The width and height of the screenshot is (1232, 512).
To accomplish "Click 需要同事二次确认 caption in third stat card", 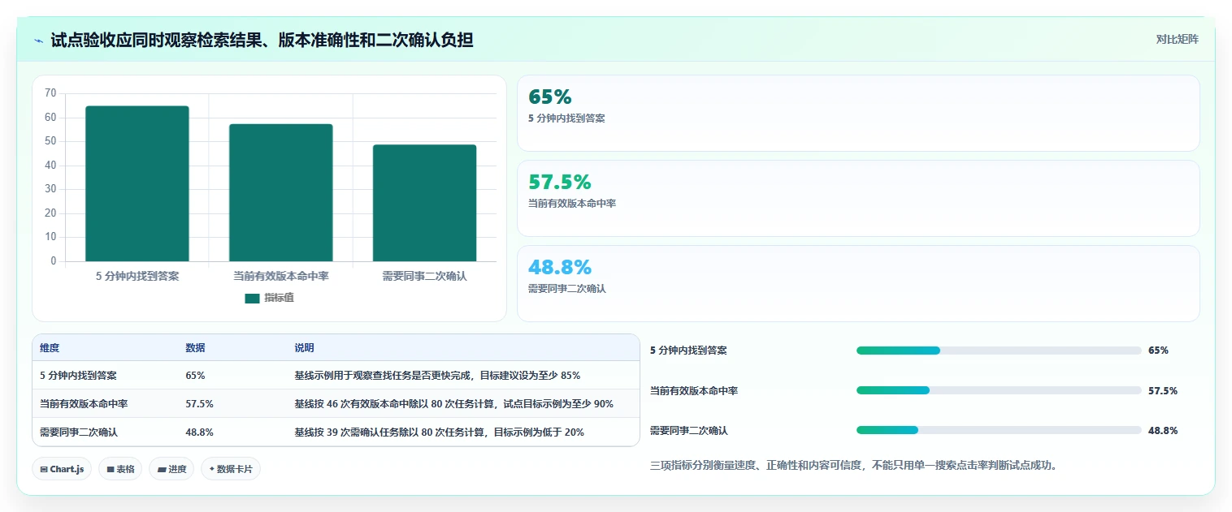I will pyautogui.click(x=566, y=289).
